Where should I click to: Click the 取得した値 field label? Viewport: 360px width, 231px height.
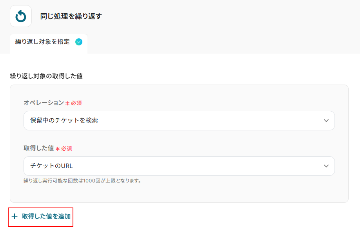38,148
